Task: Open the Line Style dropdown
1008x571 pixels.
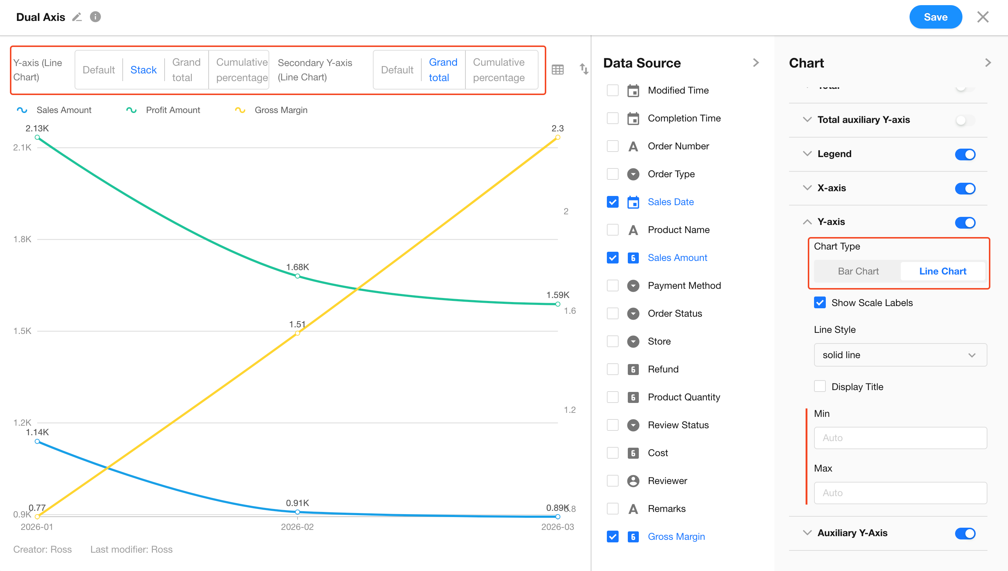Action: click(x=900, y=355)
